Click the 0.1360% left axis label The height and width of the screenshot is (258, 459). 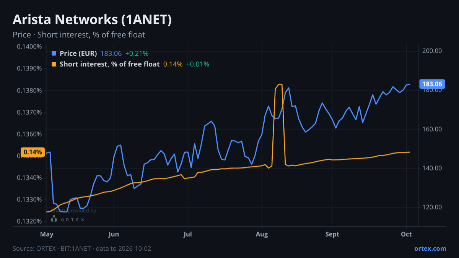(x=29, y=134)
